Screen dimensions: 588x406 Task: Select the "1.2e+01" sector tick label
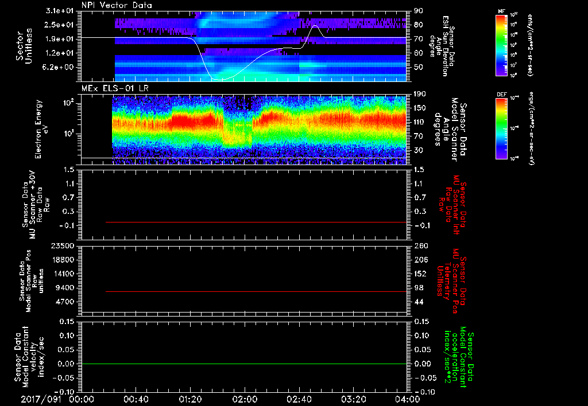[x=60, y=53]
